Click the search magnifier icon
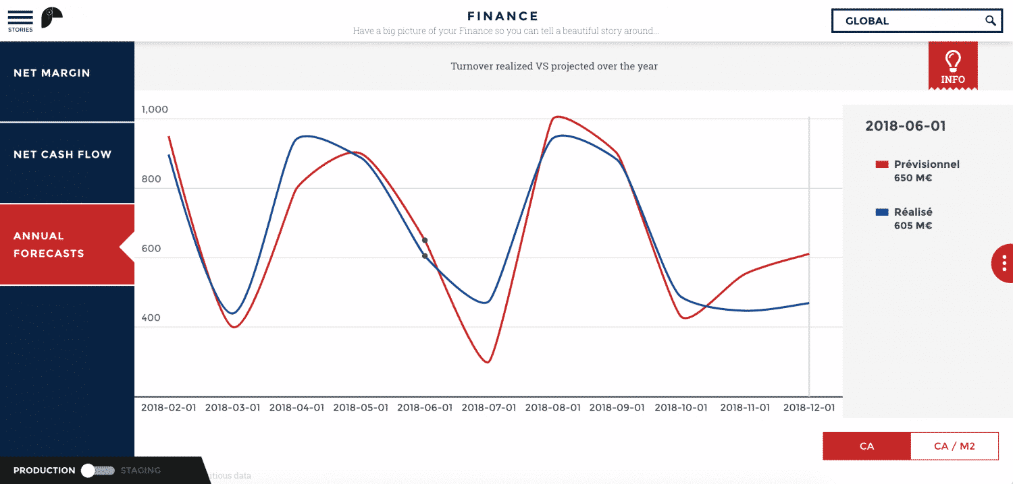Viewport: 1013px width, 484px height. tap(990, 20)
